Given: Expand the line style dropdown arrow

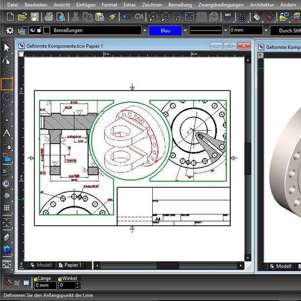Looking at the screenshot, I should 226,30.
